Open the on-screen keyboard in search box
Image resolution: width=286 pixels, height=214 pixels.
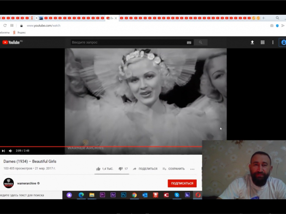coord(189,43)
